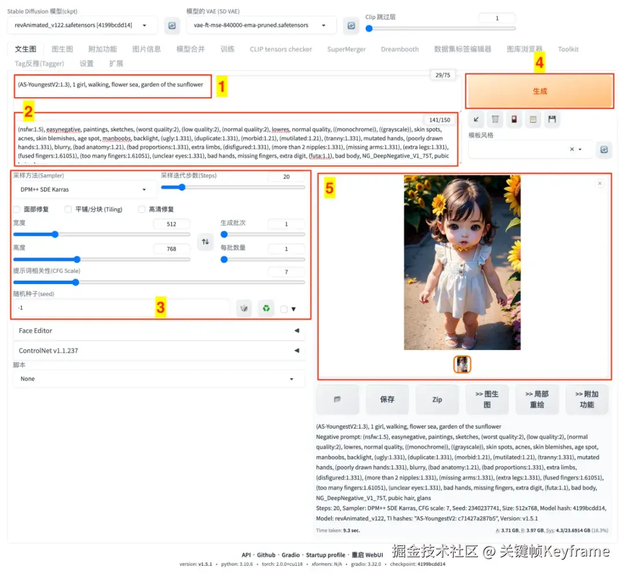Viewport: 625px width, 575px height.
Task: Click the red card icon for extra networks
Action: (514, 119)
